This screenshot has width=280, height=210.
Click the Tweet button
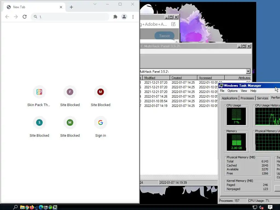pyautogui.click(x=164, y=36)
